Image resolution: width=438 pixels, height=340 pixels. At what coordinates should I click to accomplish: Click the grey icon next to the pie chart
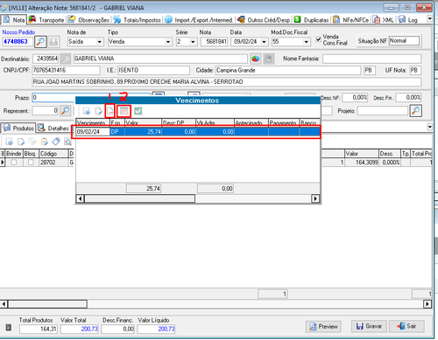[x=269, y=59]
